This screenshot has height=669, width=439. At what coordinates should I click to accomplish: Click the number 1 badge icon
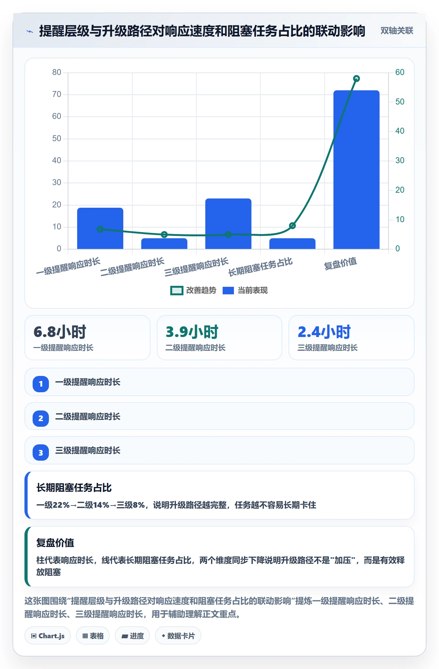point(41,384)
